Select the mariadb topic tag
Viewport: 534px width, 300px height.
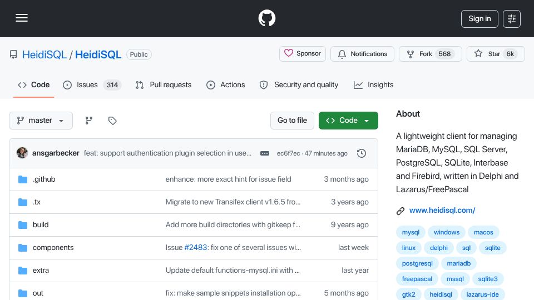[x=458, y=263]
